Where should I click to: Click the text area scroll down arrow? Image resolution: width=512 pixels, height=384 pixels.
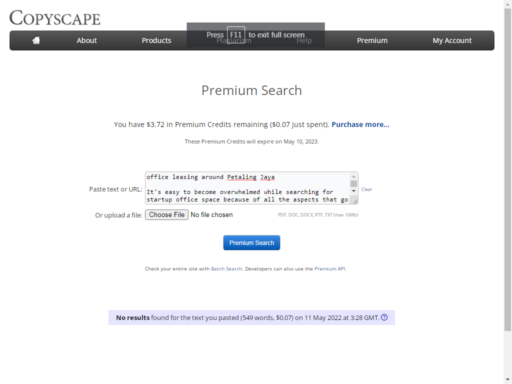click(x=353, y=190)
